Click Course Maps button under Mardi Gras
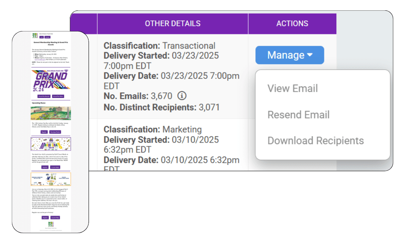 [x=55, y=167]
